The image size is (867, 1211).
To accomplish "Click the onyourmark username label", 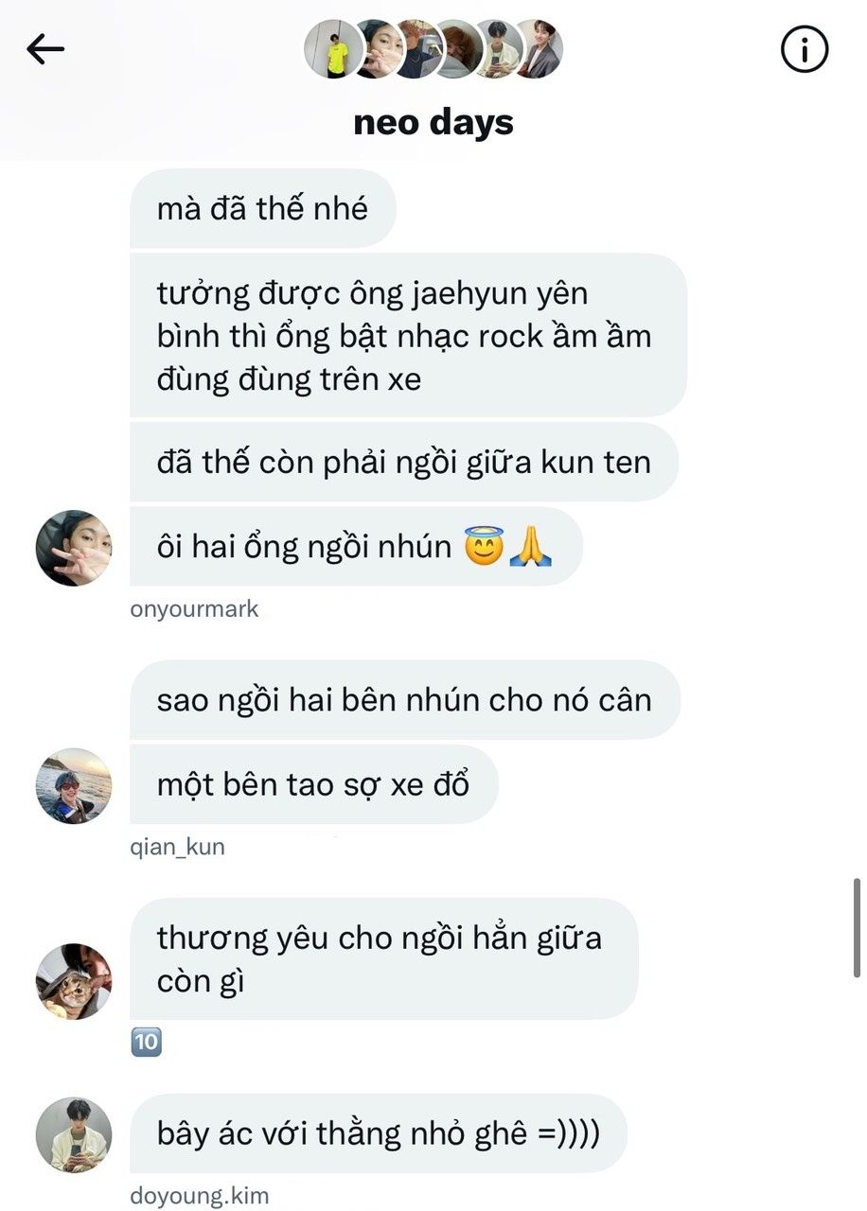I will point(194,609).
